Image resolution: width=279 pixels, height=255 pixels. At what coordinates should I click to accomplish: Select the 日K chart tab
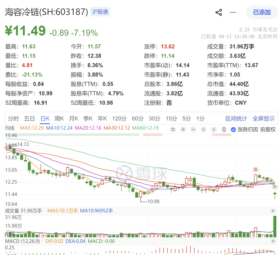[45, 119]
